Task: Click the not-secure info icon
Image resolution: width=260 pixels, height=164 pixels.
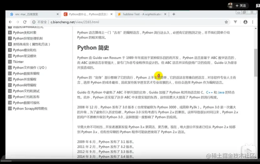Action: [x=34, y=22]
